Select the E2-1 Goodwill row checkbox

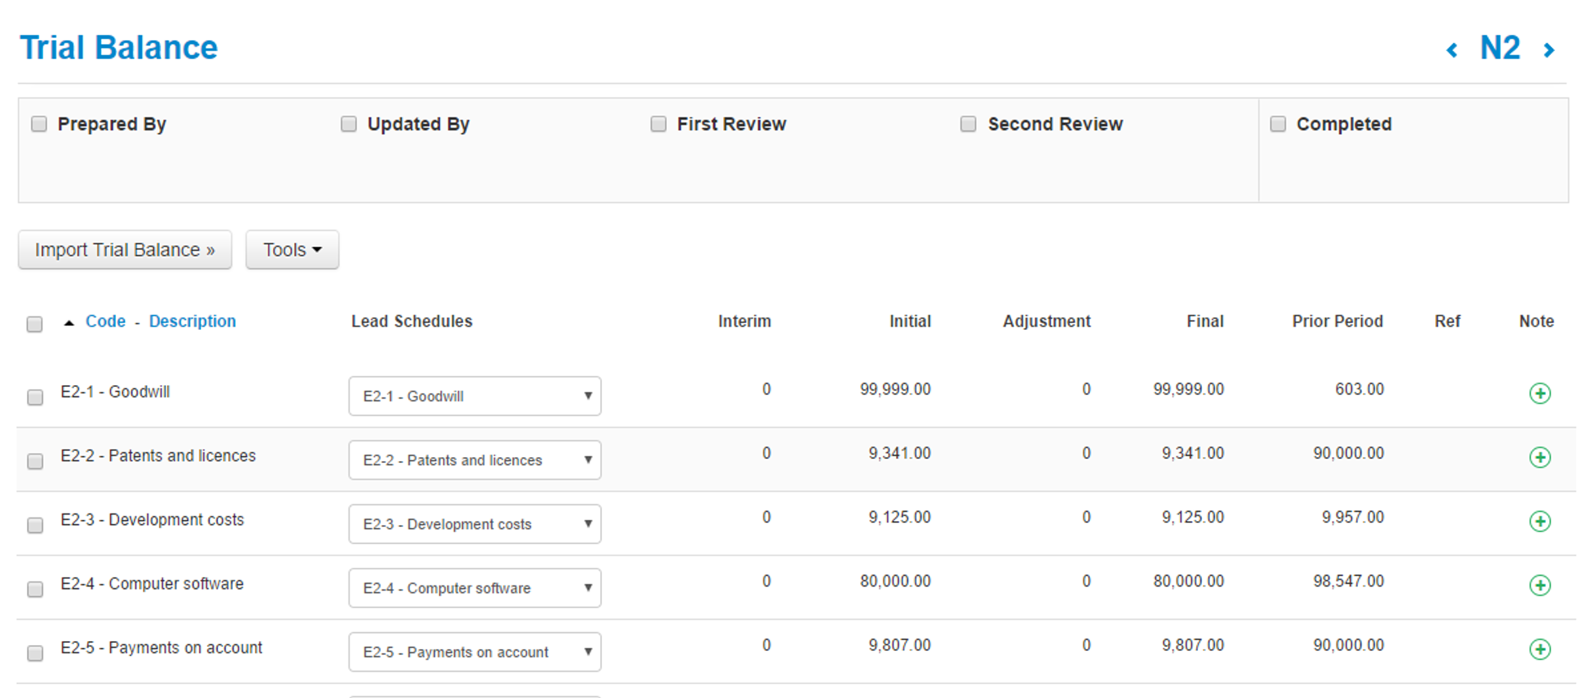click(35, 397)
